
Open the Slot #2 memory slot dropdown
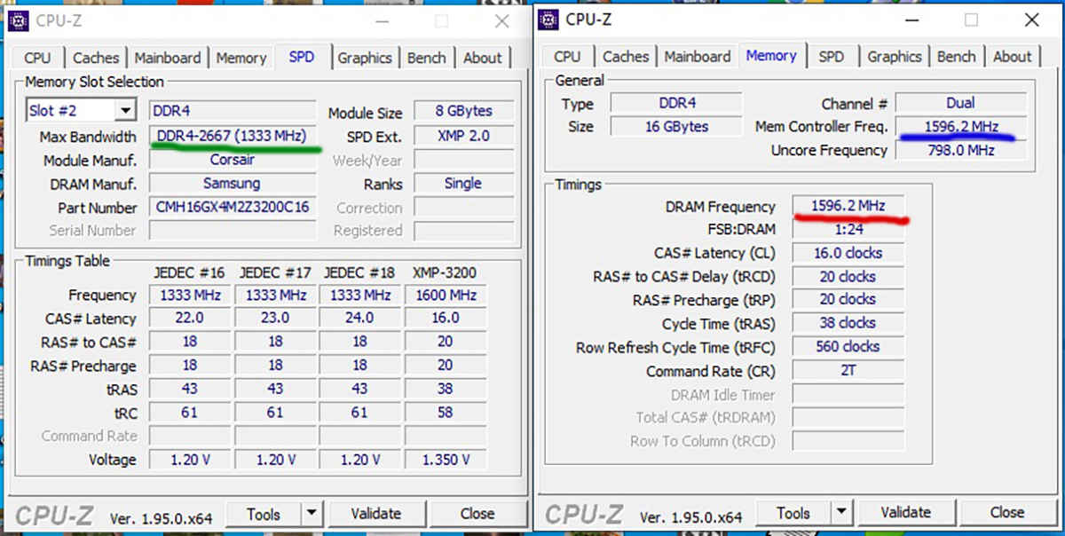pos(125,111)
